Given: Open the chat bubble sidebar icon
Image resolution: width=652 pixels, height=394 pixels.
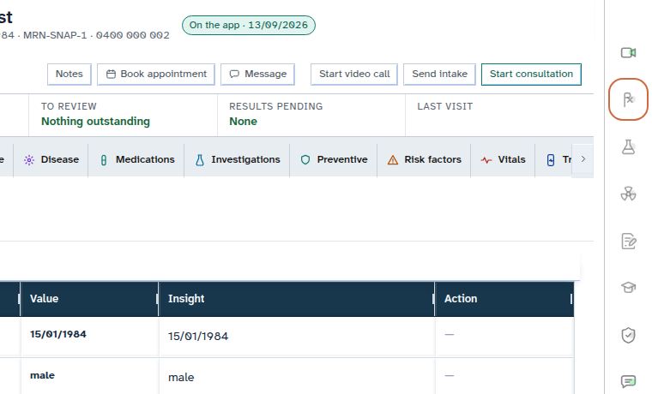Looking at the screenshot, I should click(628, 381).
